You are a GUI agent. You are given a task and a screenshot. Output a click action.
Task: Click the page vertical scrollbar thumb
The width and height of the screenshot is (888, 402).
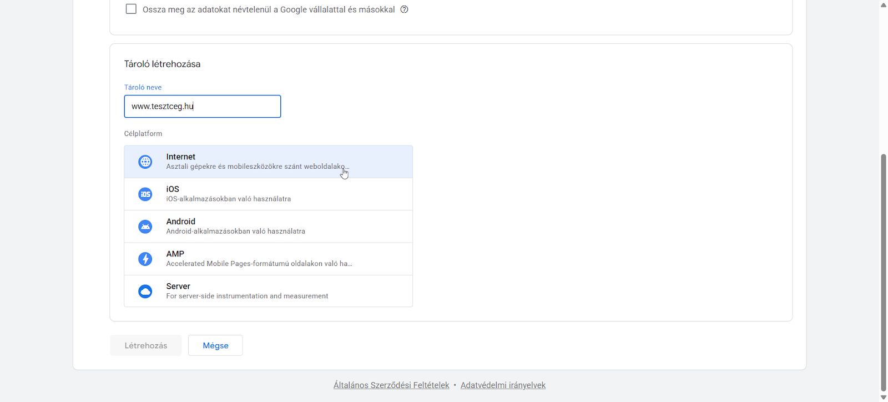coord(884,272)
